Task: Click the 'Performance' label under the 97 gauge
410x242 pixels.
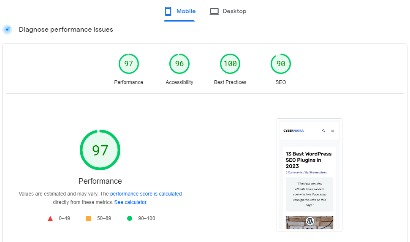Action: tap(129, 82)
